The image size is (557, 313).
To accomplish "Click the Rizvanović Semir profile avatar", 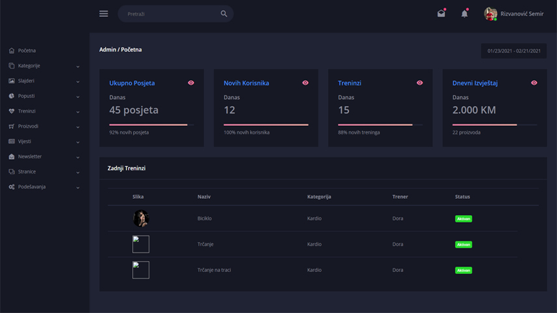I will 490,14.
